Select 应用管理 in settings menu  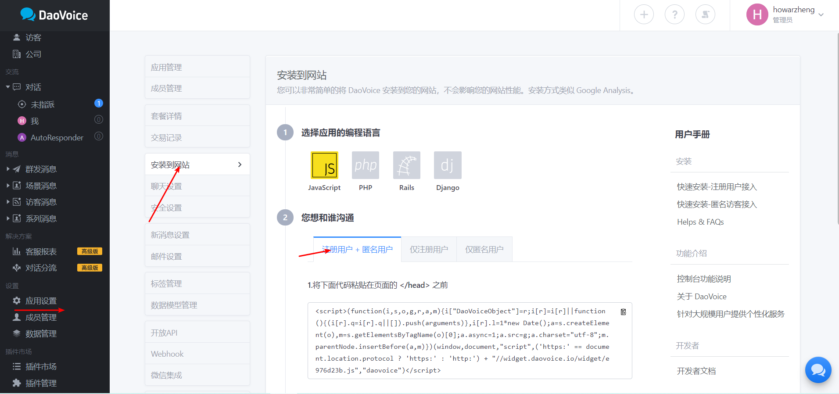tap(197, 67)
